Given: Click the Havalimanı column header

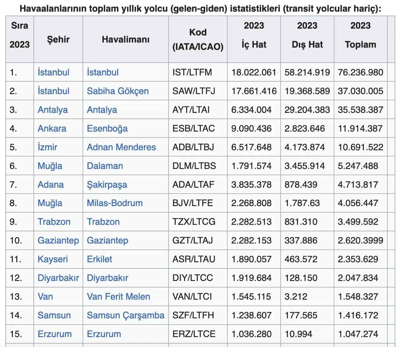Looking at the screenshot, I should 126,39.
